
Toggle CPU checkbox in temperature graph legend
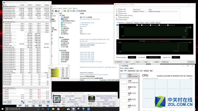[137, 25]
